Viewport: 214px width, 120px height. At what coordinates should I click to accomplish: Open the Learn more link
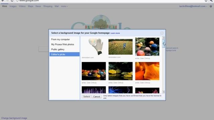pos(115,33)
